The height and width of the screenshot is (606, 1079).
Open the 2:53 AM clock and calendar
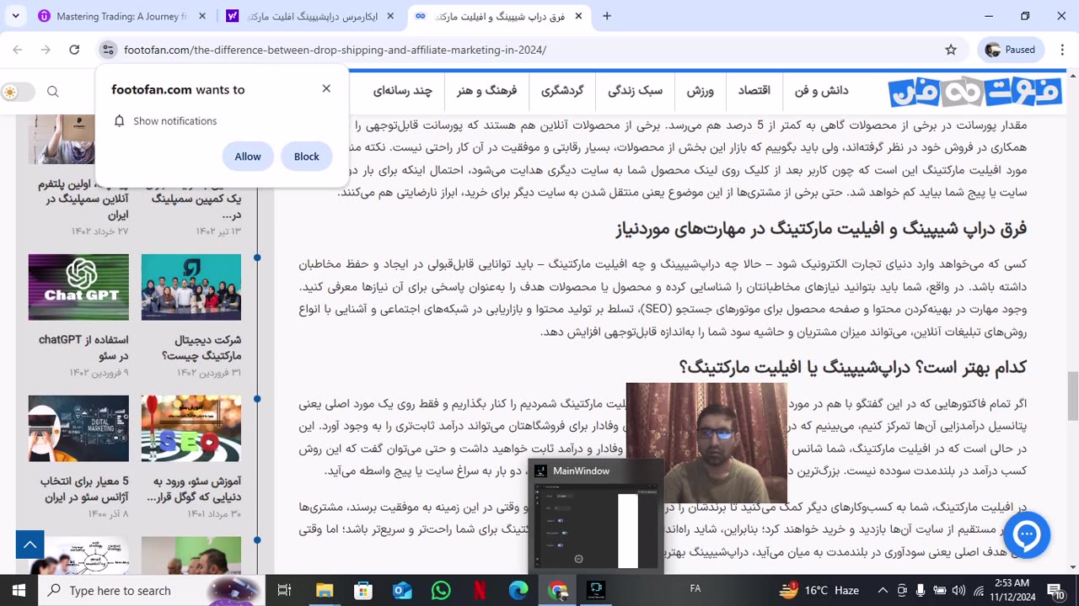tap(1012, 591)
